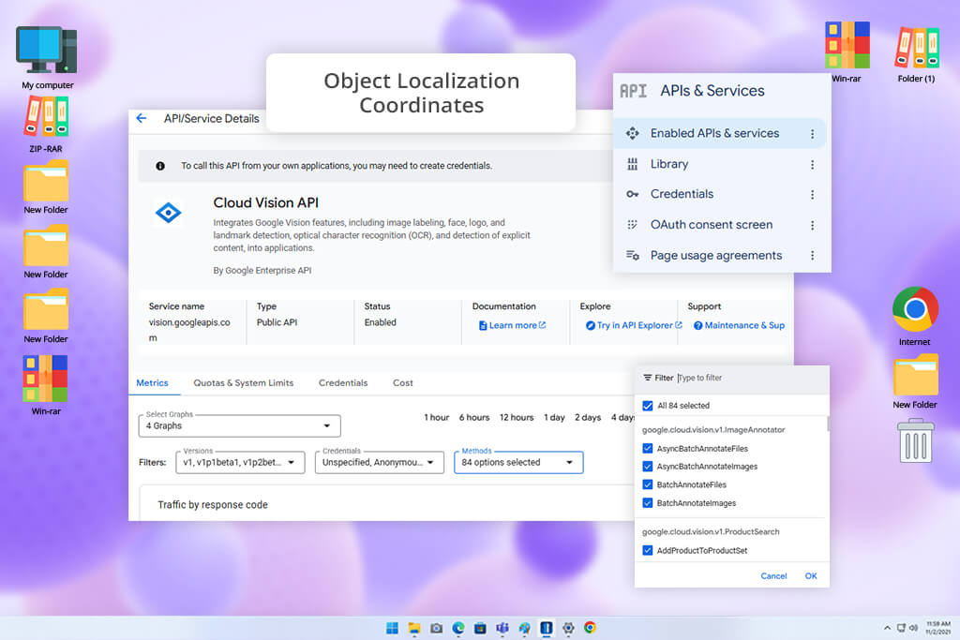Select the 1 day time range
The height and width of the screenshot is (640, 960).
point(554,417)
